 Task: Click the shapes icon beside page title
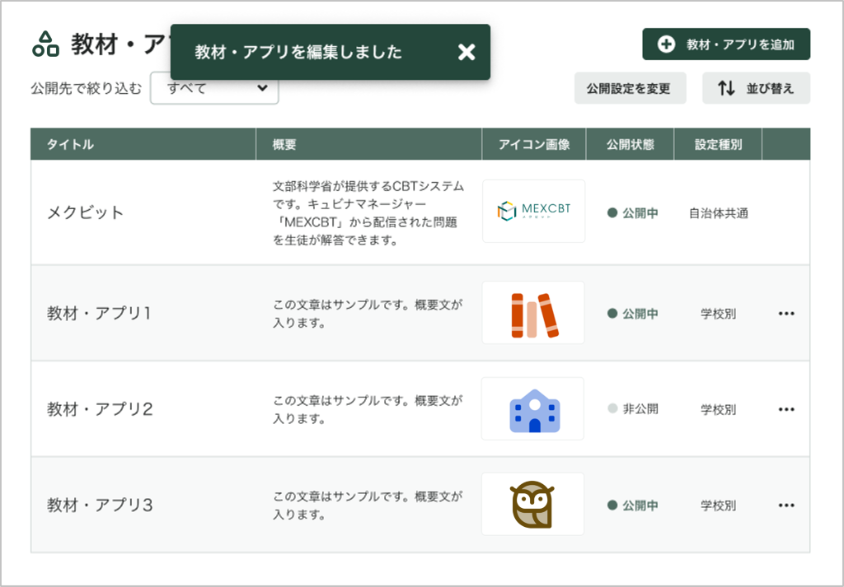click(46, 44)
